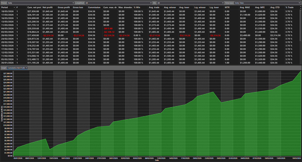Image resolution: width=302 pixels, height=162 pixels.
Task: Open the Time base dropdown showing Entry Time
Action: 268,3
